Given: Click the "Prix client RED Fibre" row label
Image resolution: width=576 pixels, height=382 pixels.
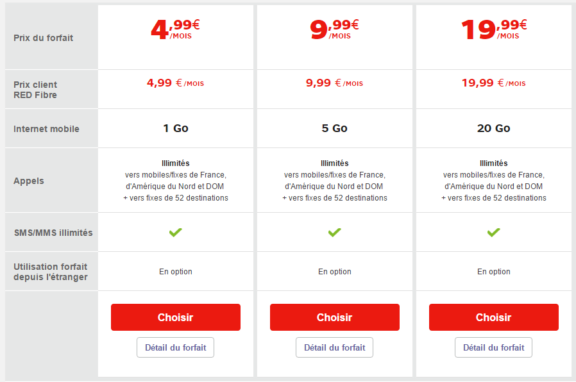Looking at the screenshot, I should tap(35, 90).
